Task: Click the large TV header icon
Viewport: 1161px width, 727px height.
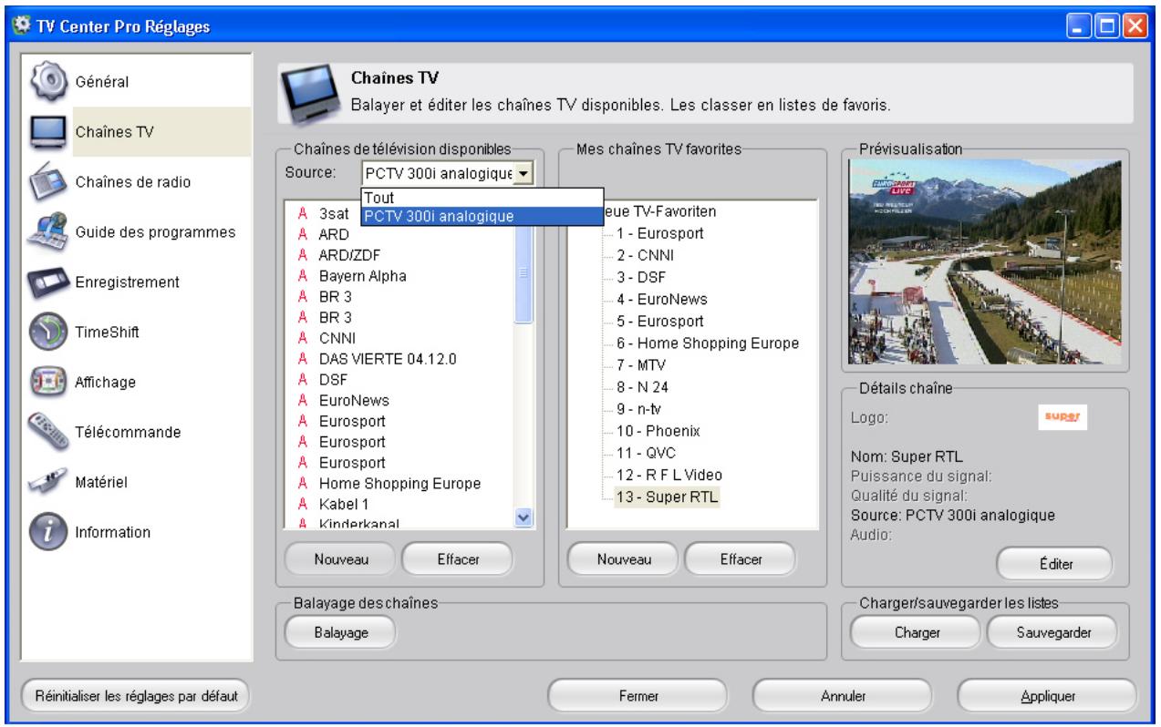Action: (x=312, y=96)
